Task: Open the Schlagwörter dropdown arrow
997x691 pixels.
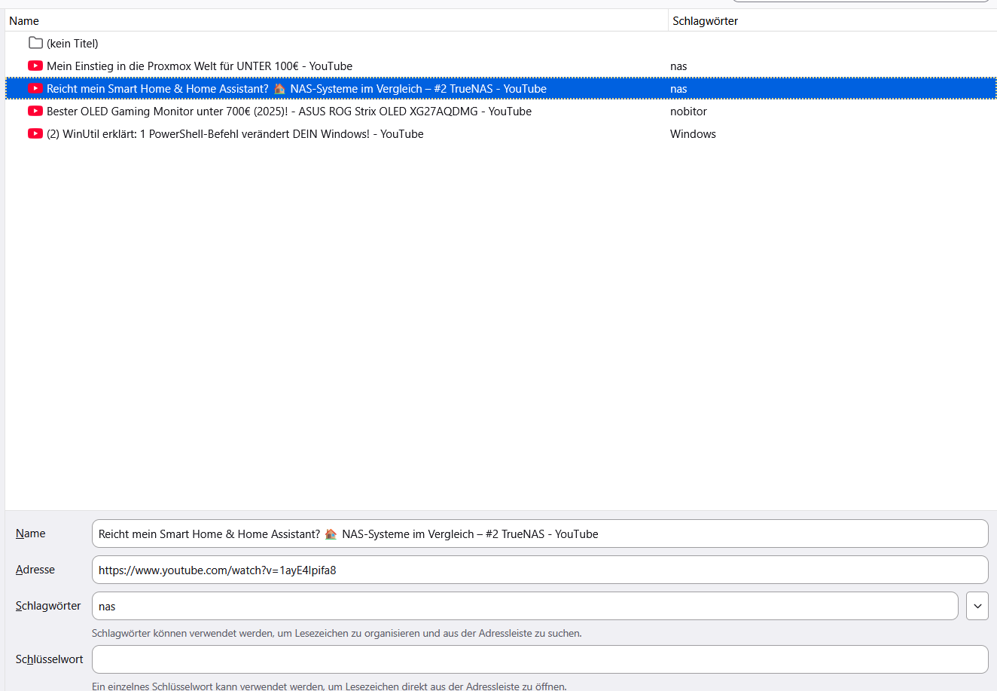Action: [977, 606]
